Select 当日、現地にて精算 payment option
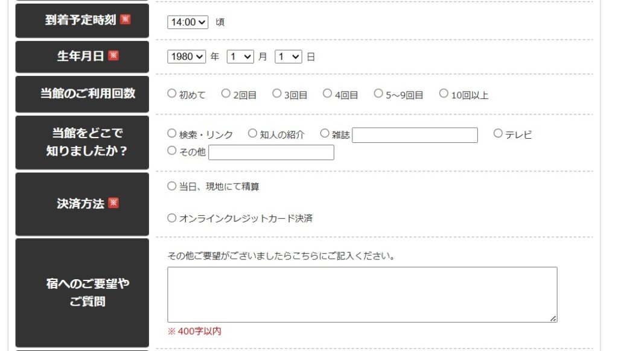 pyautogui.click(x=172, y=186)
